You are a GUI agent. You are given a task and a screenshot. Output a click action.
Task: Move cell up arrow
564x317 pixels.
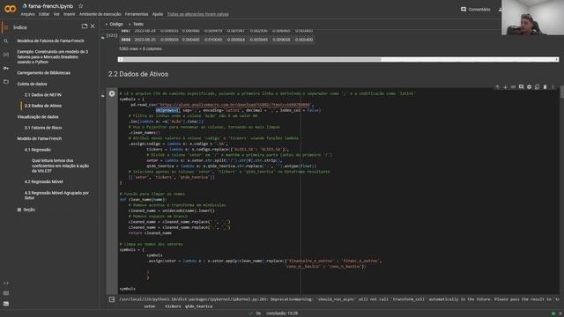[497, 87]
